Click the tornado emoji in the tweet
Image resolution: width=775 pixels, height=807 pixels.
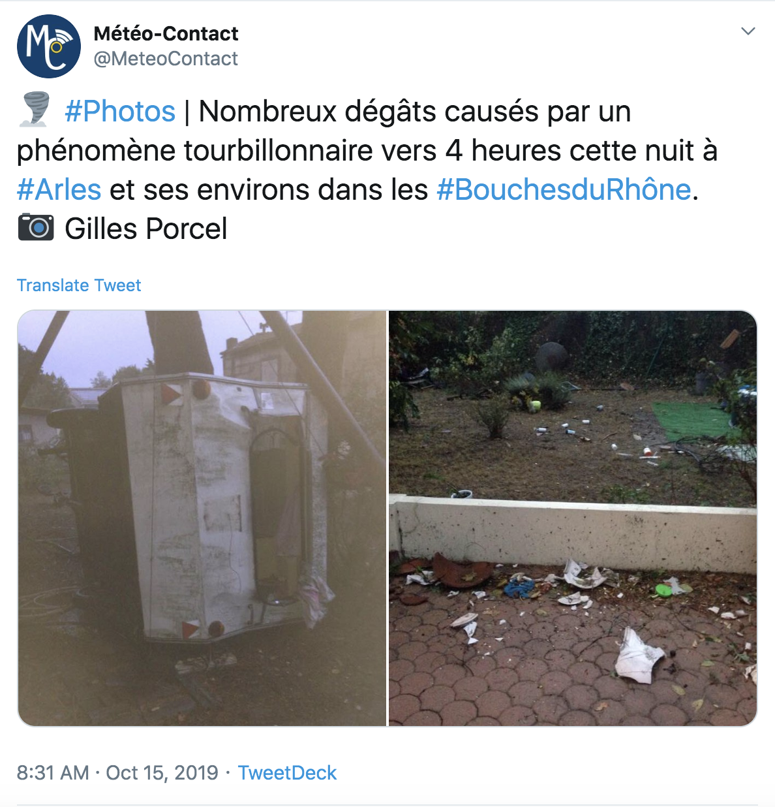pos(35,110)
